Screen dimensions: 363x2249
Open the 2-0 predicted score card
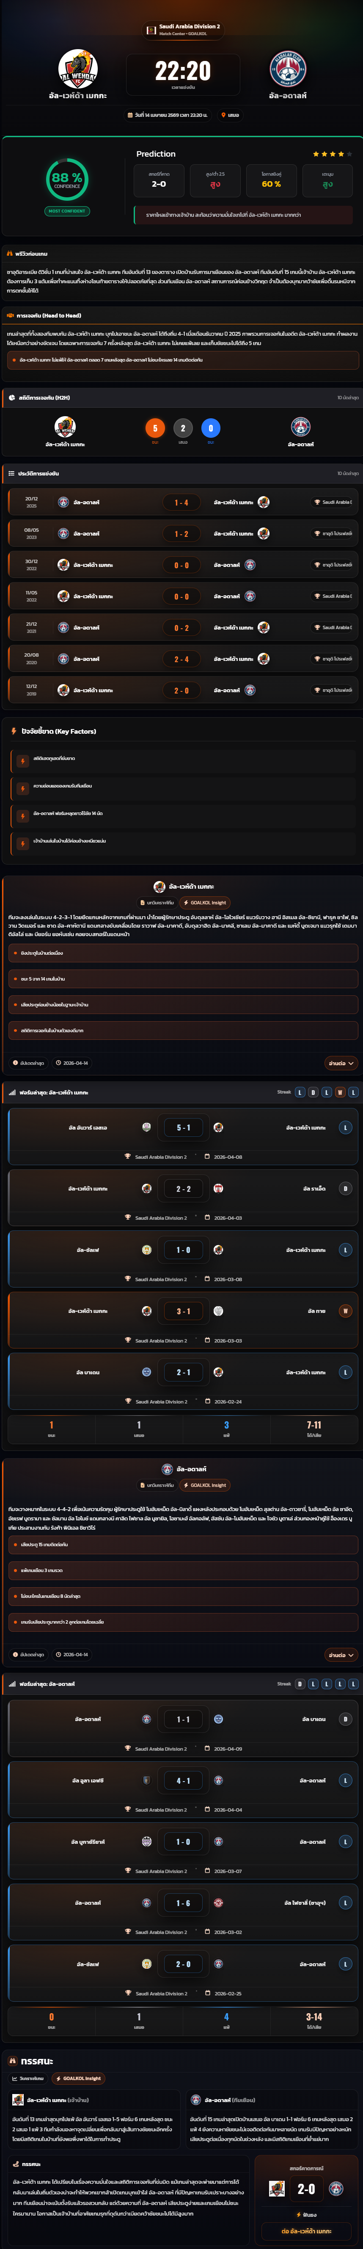[x=159, y=179]
